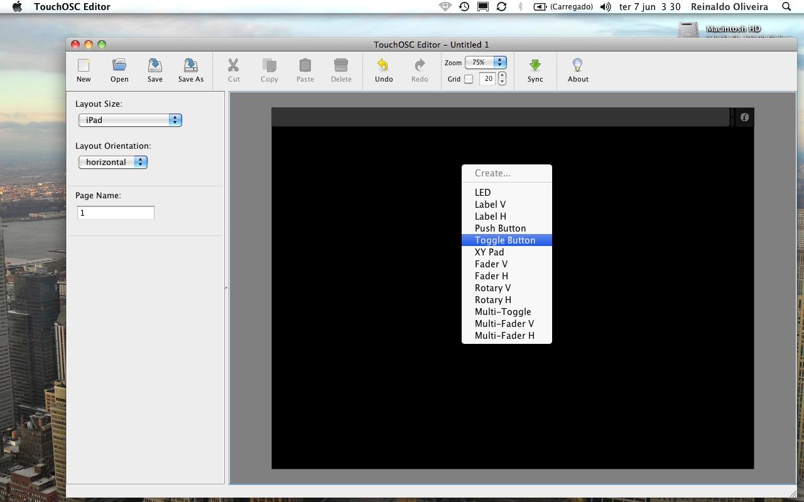Choose Rotary H from the Create menu

tap(507, 300)
